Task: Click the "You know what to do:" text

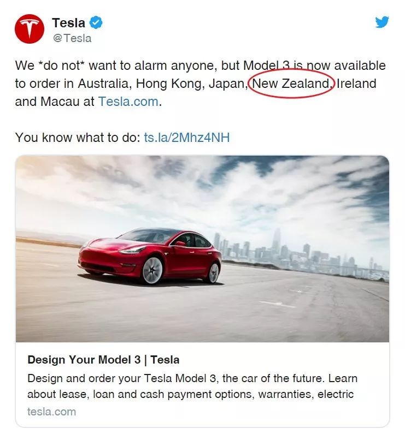Action: coord(78,137)
